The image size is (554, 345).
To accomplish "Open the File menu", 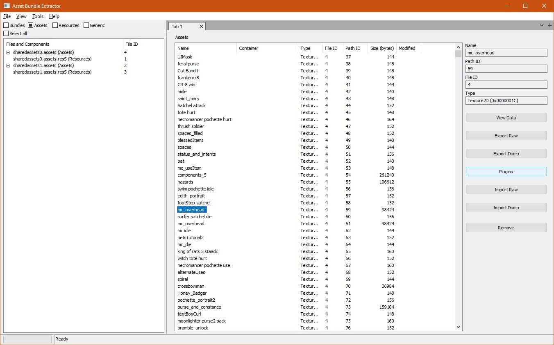I will tap(7, 16).
